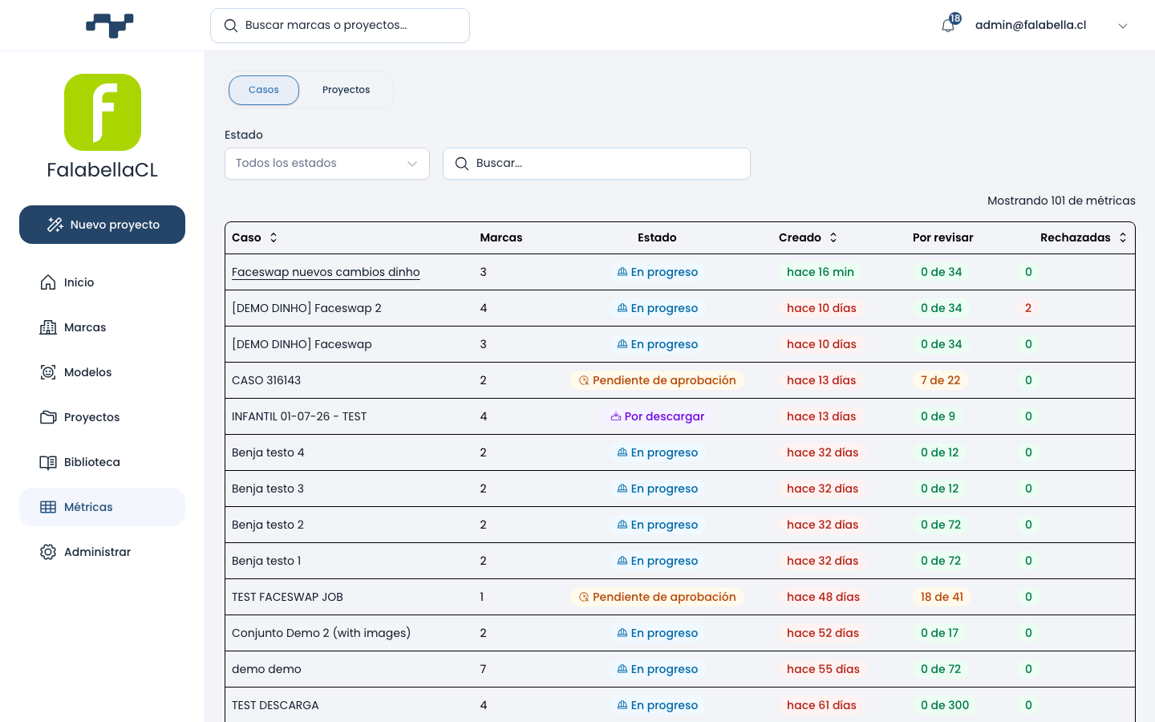Click the Nuevo proyecto button
Image resolution: width=1155 pixels, height=722 pixels.
[103, 225]
